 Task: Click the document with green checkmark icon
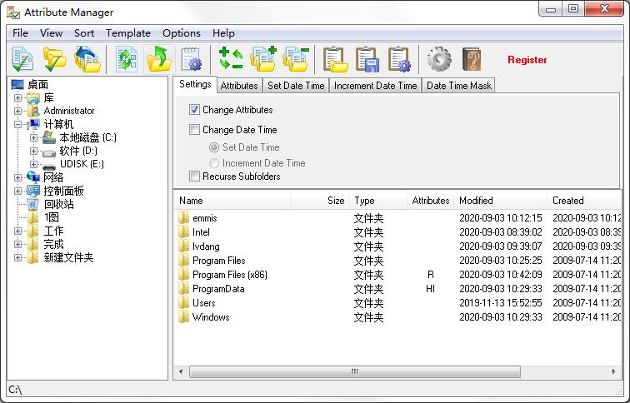(x=23, y=60)
